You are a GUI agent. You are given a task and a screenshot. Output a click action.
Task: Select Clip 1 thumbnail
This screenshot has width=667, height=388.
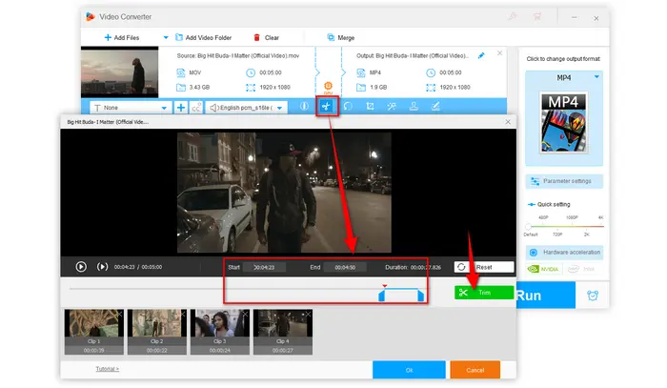pyautogui.click(x=94, y=332)
